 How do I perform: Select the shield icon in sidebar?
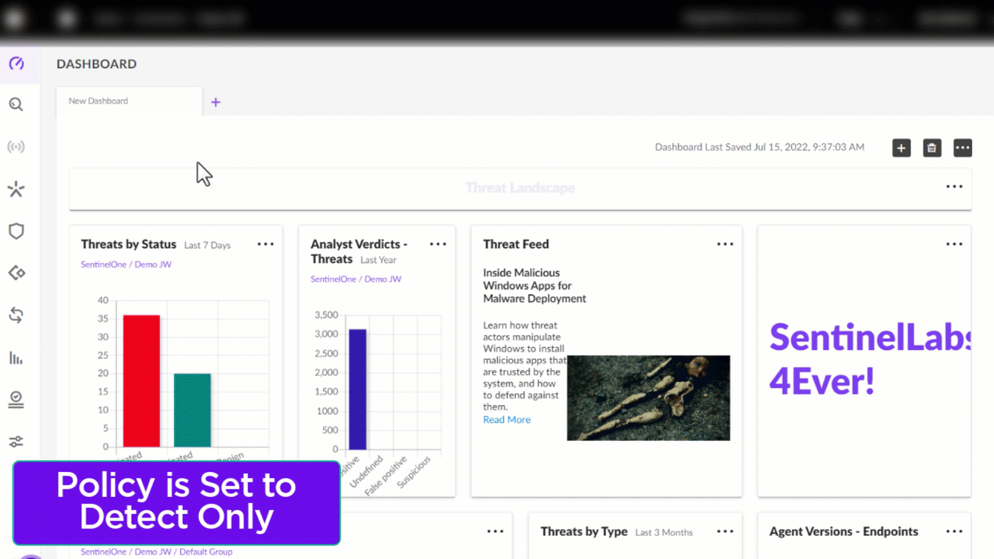[17, 231]
